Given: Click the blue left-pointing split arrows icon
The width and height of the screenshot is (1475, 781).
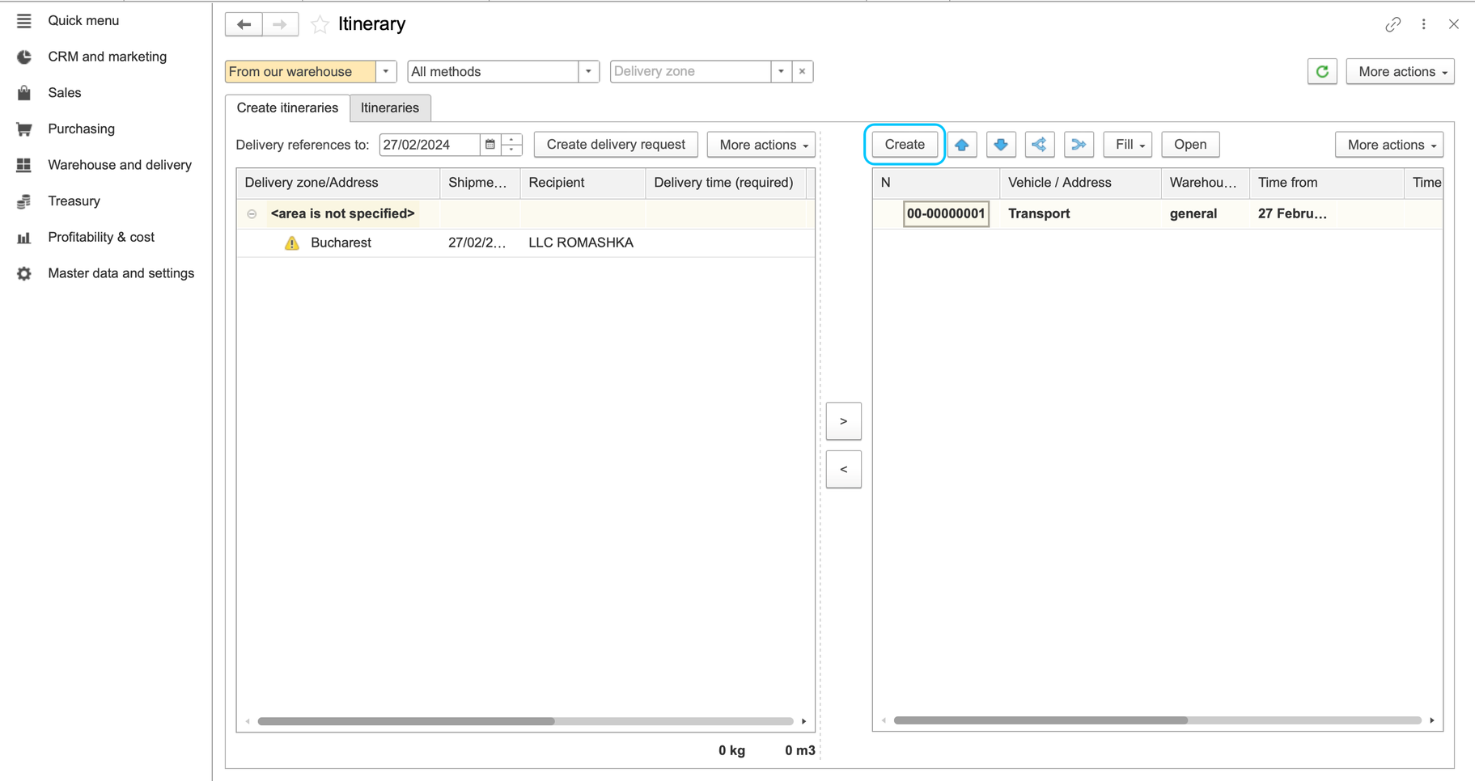Looking at the screenshot, I should pyautogui.click(x=1040, y=145).
